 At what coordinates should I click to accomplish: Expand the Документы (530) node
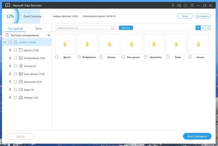(x=10, y=82)
